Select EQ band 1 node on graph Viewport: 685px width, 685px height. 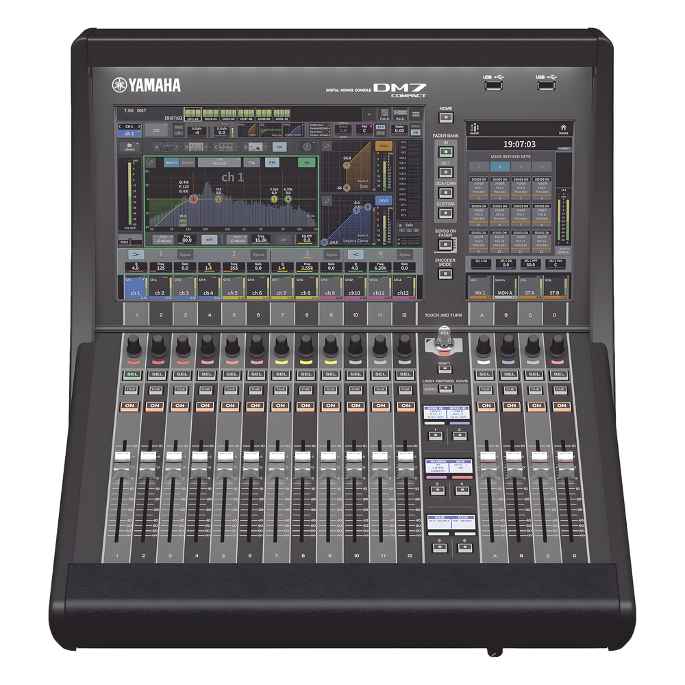193,199
